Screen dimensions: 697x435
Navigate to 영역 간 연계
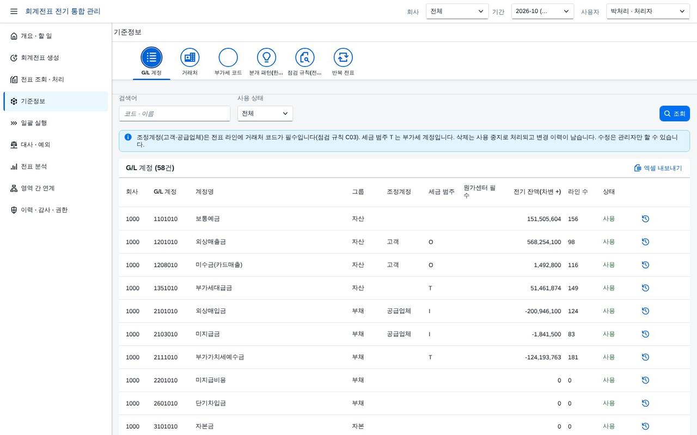[x=56, y=188]
